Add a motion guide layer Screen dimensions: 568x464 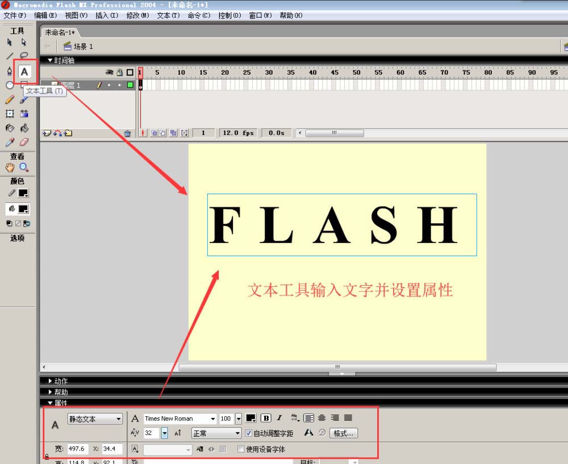pyautogui.click(x=57, y=133)
